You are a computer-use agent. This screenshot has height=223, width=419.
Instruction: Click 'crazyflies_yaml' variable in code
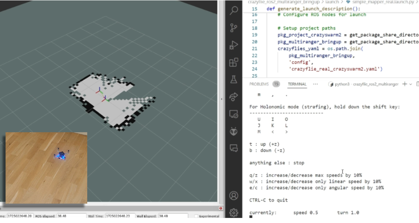click(x=298, y=49)
